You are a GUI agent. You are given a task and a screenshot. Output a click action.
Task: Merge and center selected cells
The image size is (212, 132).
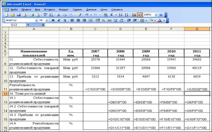click(90, 20)
